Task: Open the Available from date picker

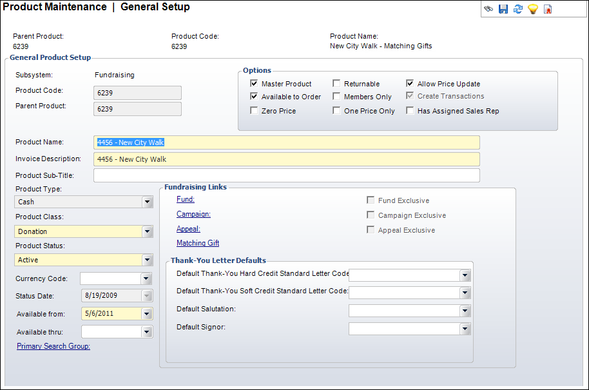Action: (x=148, y=314)
